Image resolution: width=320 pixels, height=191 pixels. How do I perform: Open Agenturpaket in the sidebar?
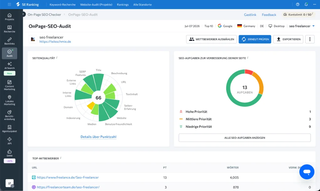click(x=9, y=129)
